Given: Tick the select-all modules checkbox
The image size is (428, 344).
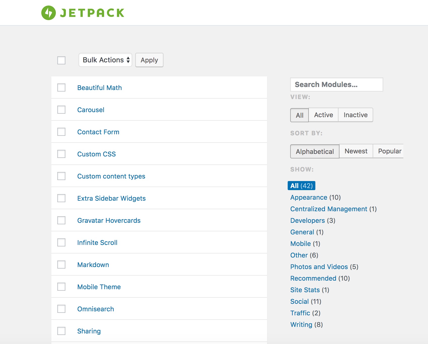Looking at the screenshot, I should [61, 60].
